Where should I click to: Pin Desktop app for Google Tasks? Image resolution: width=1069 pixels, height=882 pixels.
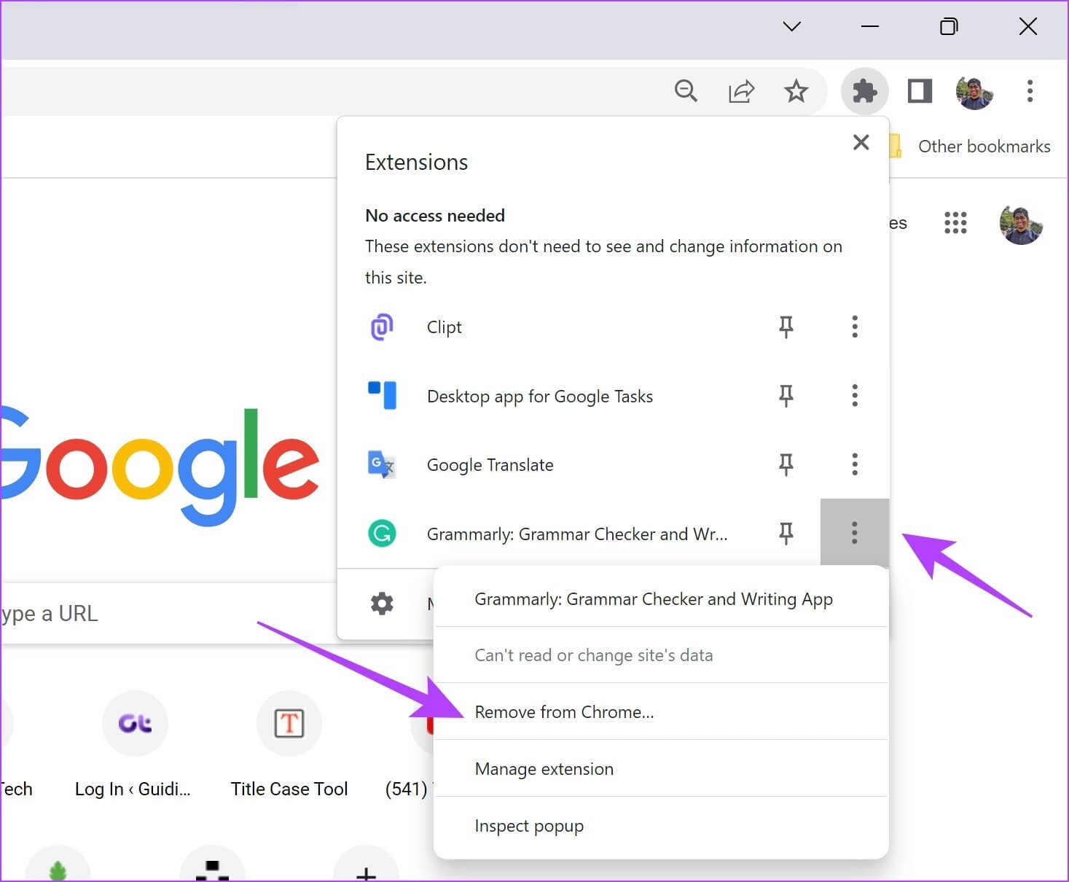(x=786, y=396)
